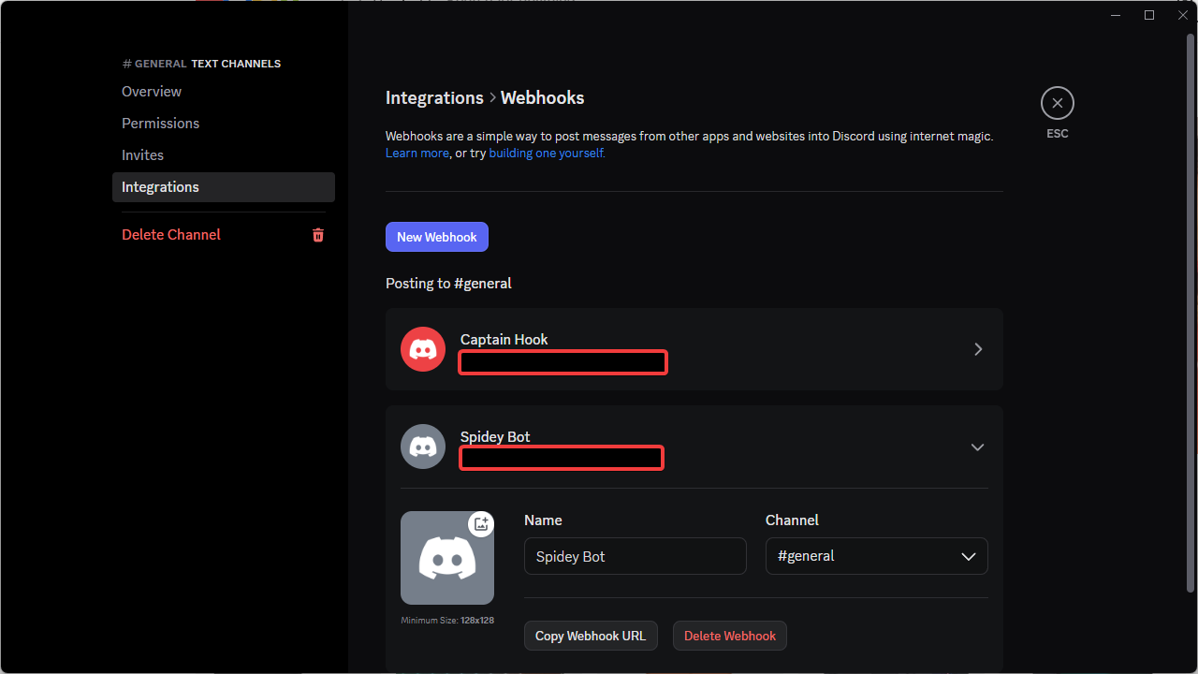Click Delete Channel in the sidebar
Screen dimensions: 1198x674
tap(171, 235)
